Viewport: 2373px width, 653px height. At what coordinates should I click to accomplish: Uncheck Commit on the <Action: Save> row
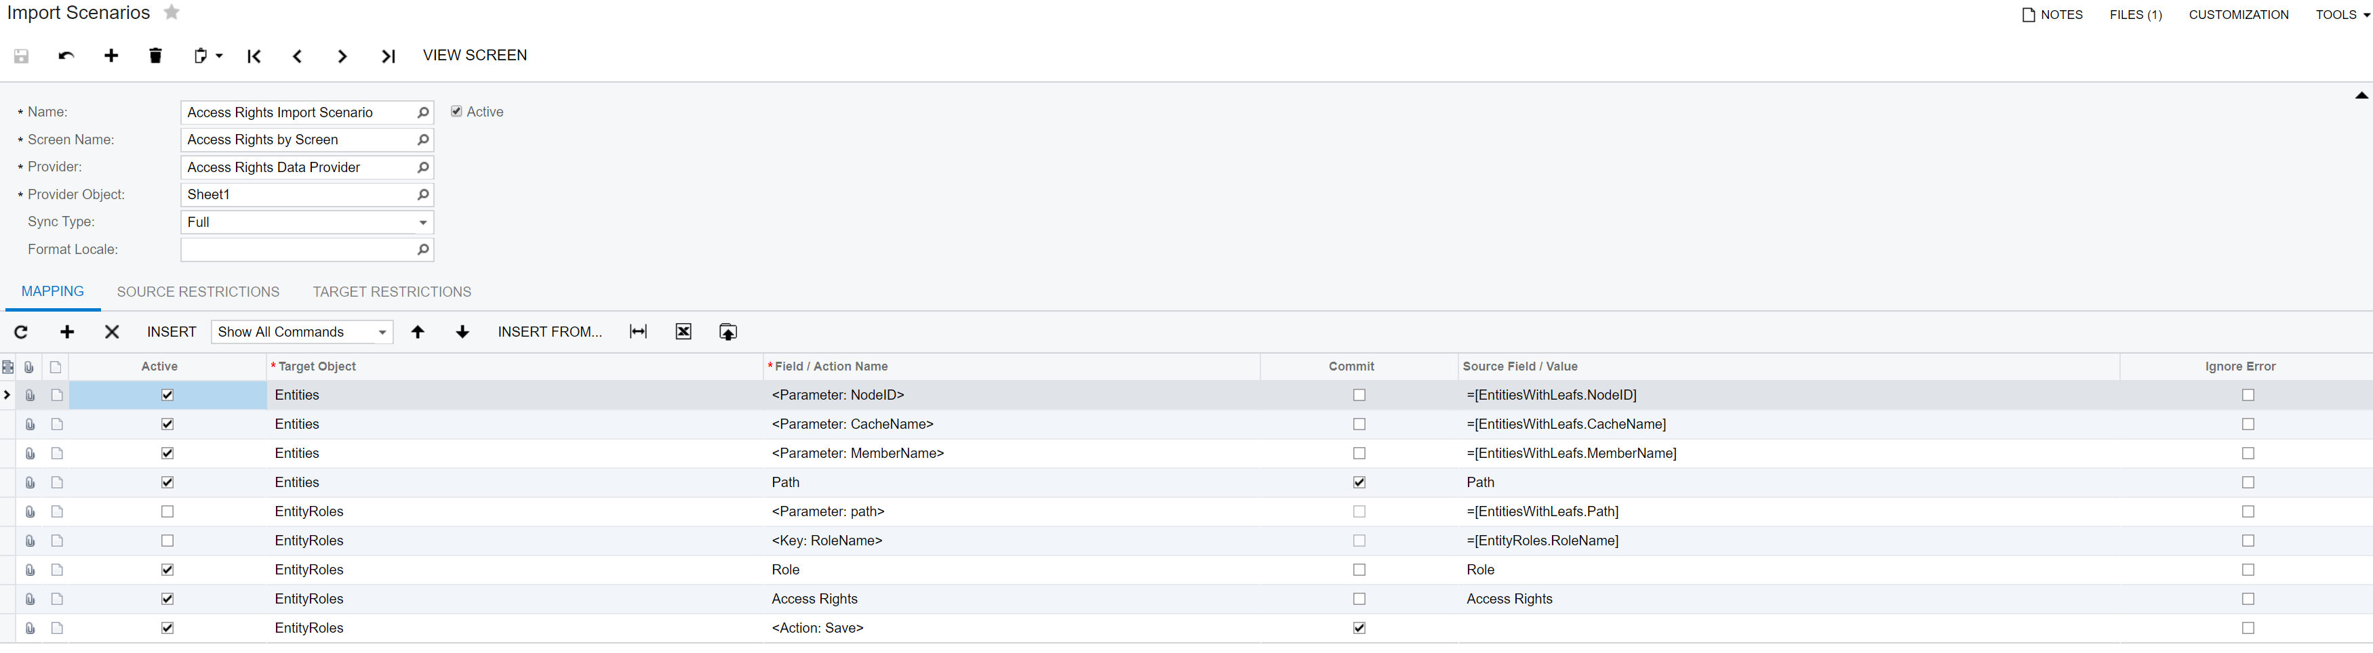click(x=1359, y=628)
